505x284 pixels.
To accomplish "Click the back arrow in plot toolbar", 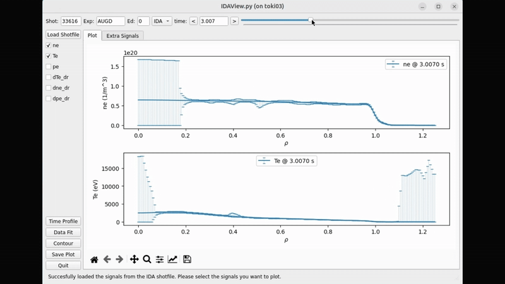I will click(x=107, y=259).
